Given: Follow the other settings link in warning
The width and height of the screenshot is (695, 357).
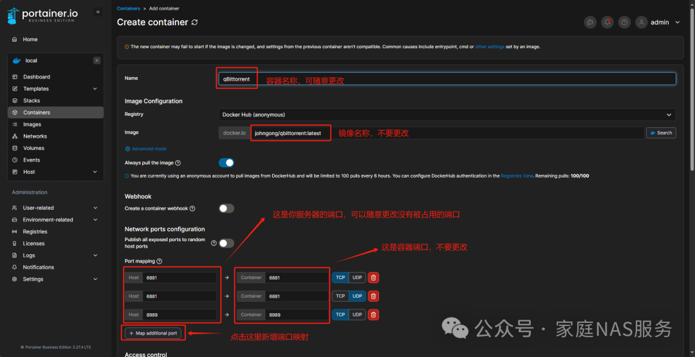Looking at the screenshot, I should pyautogui.click(x=490, y=46).
